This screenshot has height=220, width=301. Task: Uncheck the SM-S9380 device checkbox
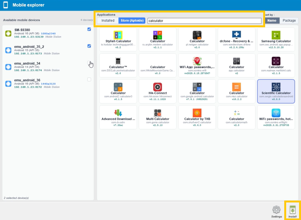click(x=89, y=29)
